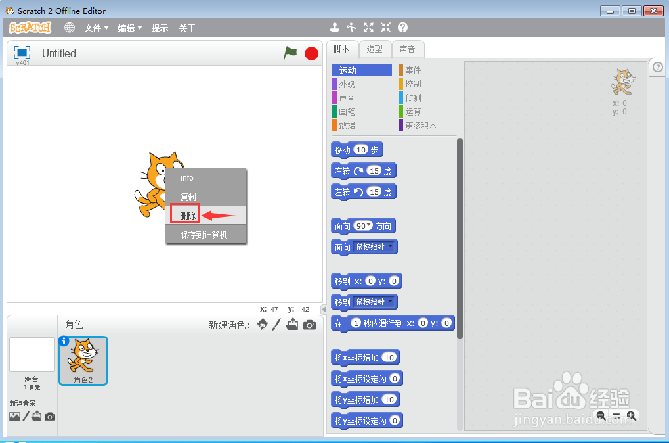This screenshot has width=669, height=443.
Task: Select the scissors delete tool
Action: point(352,28)
